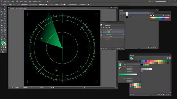Open gradient Type dropdown in Gradient panel

(x=133, y=64)
